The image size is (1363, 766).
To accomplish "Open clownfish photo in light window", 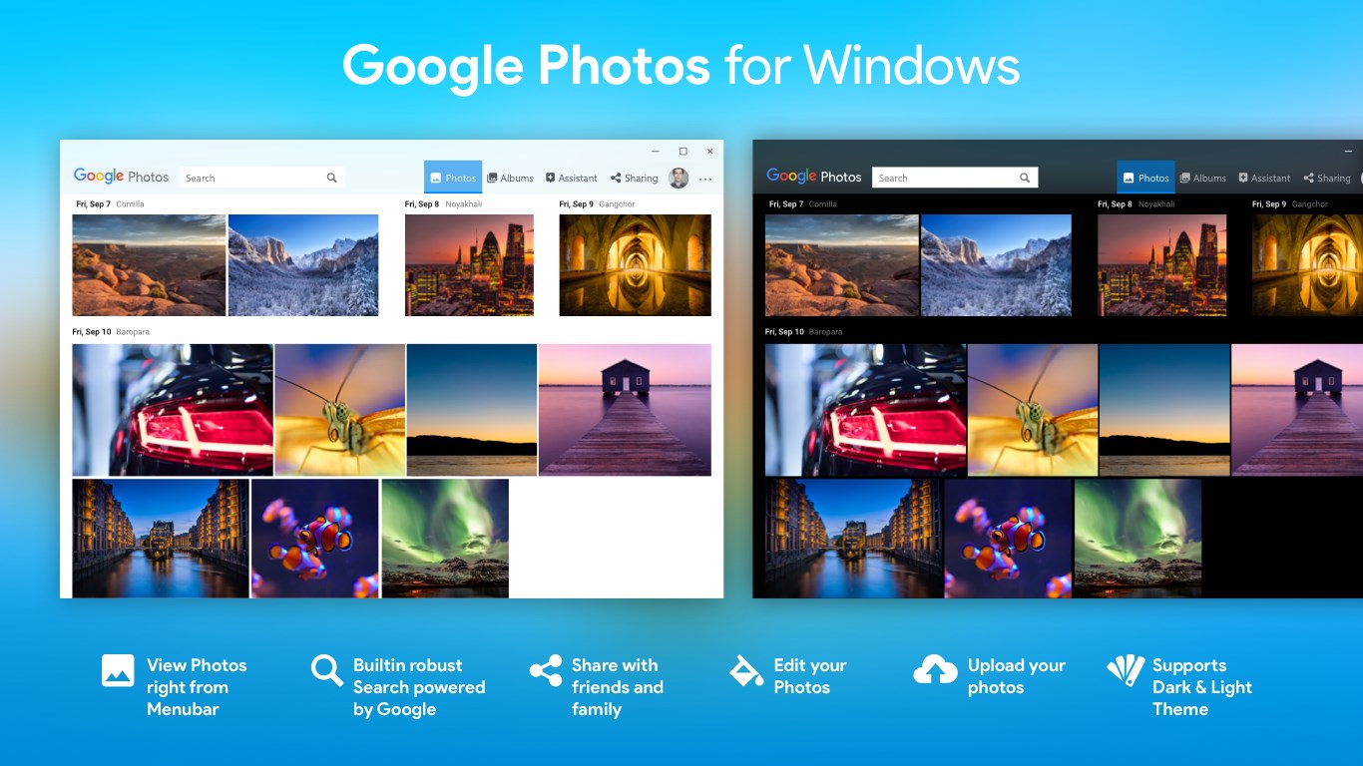I will 315,539.
